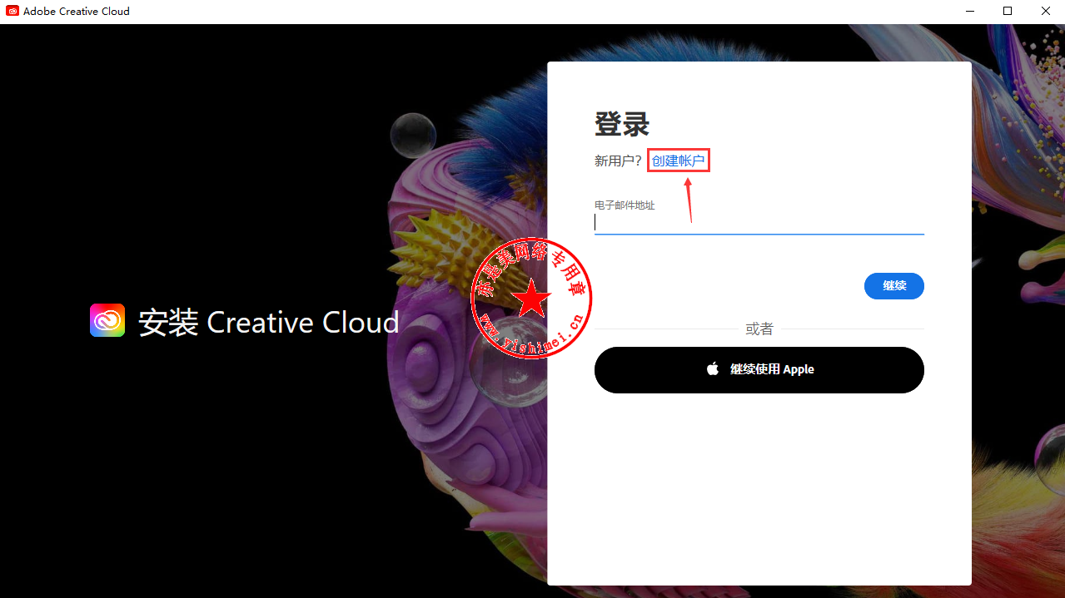Screen dimensions: 1065x598
Task: Click the 电子邮件地址 field label
Action: point(625,205)
